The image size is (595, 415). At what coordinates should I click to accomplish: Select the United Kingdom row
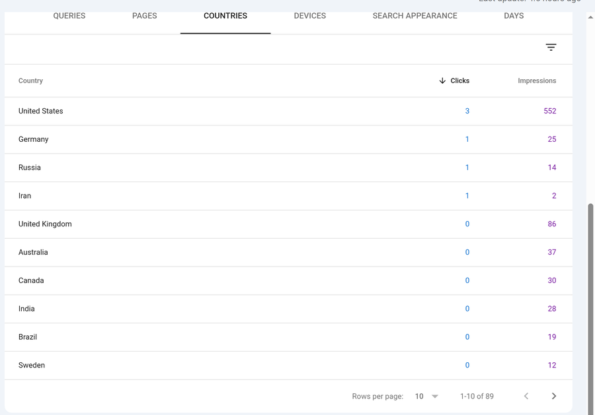(x=288, y=224)
